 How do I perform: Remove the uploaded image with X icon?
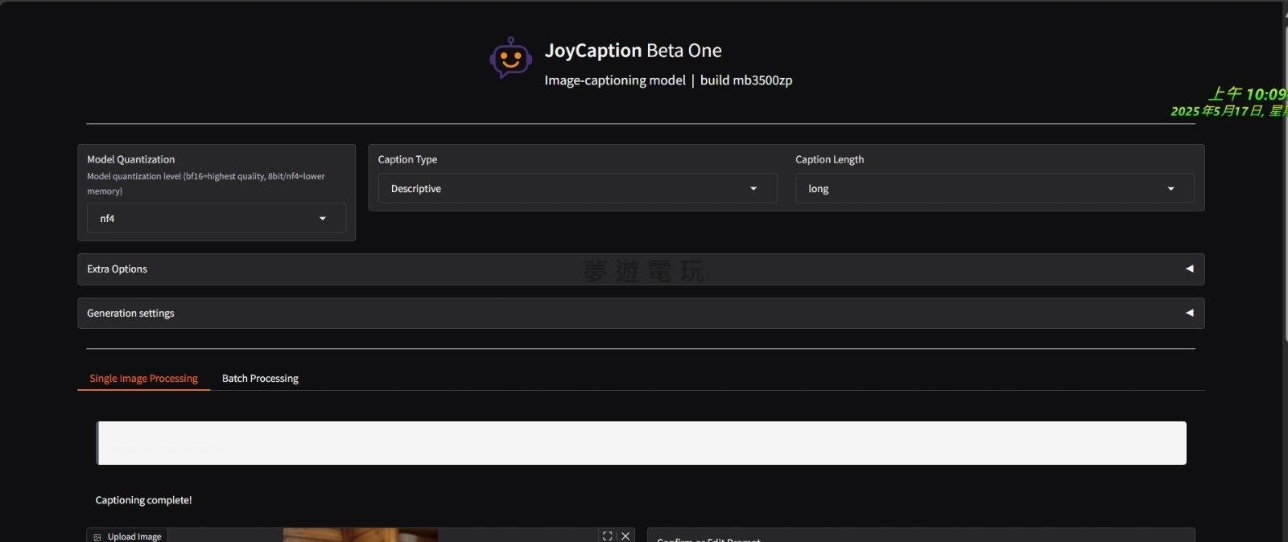pyautogui.click(x=625, y=536)
